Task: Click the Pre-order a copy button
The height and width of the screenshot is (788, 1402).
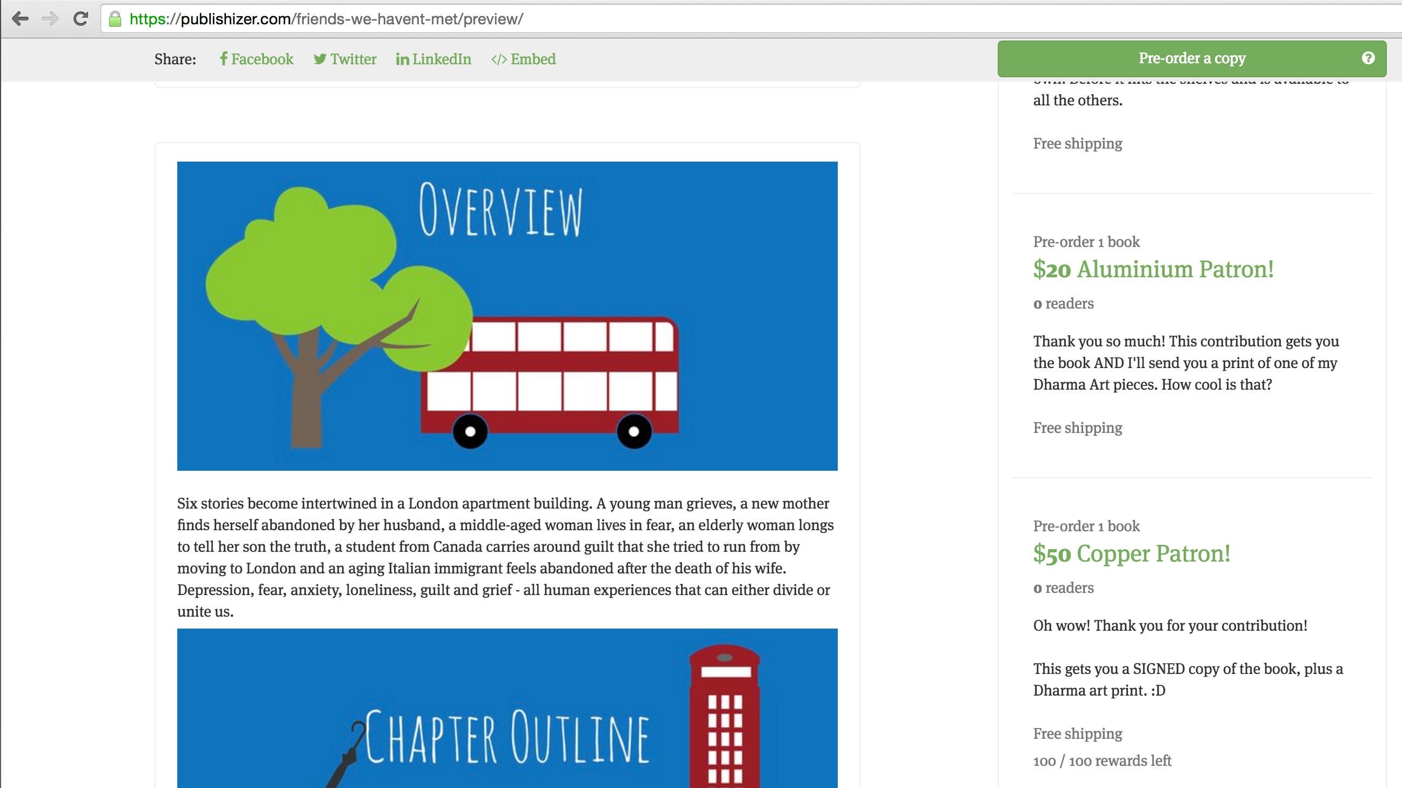Action: 1192,58
